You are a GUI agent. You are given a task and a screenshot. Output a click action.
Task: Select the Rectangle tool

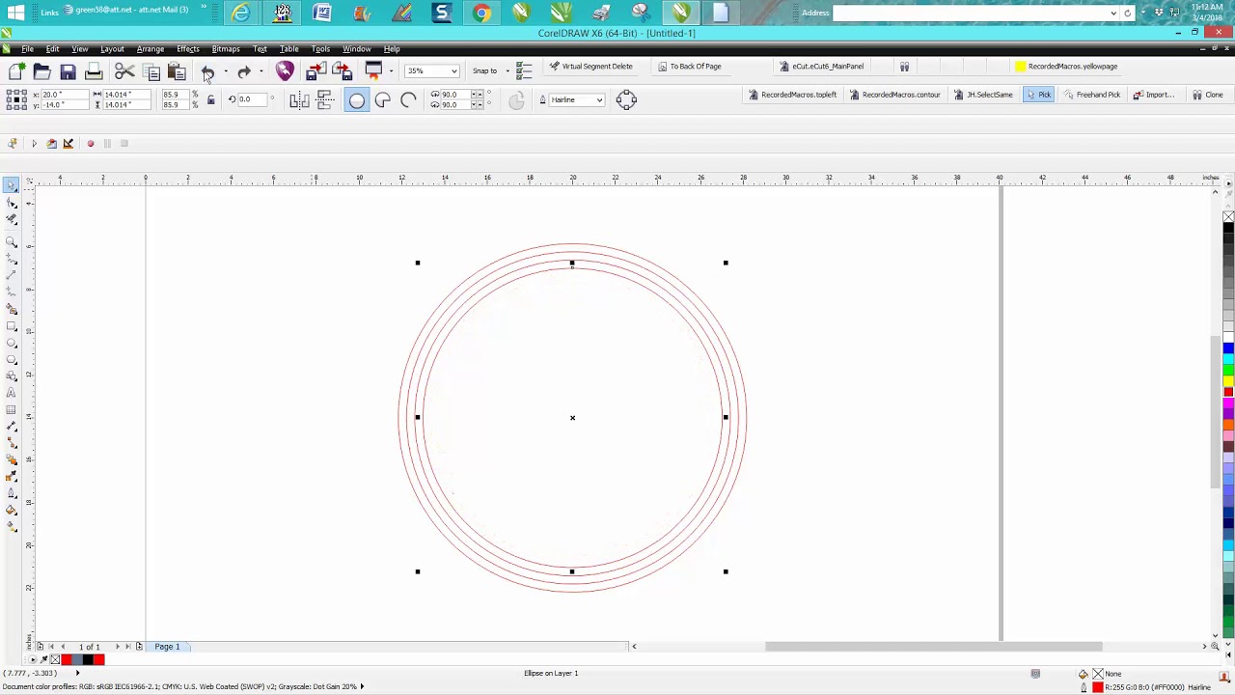point(12,326)
